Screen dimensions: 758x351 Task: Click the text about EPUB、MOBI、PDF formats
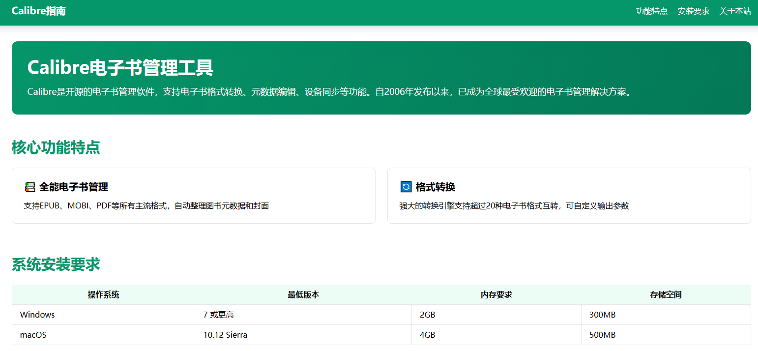(146, 206)
